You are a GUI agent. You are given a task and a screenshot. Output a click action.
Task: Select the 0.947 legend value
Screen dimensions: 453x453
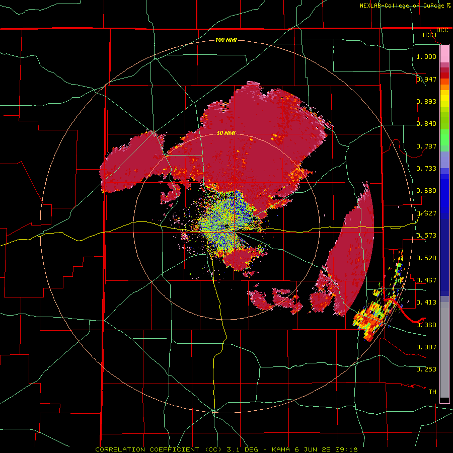(426, 79)
